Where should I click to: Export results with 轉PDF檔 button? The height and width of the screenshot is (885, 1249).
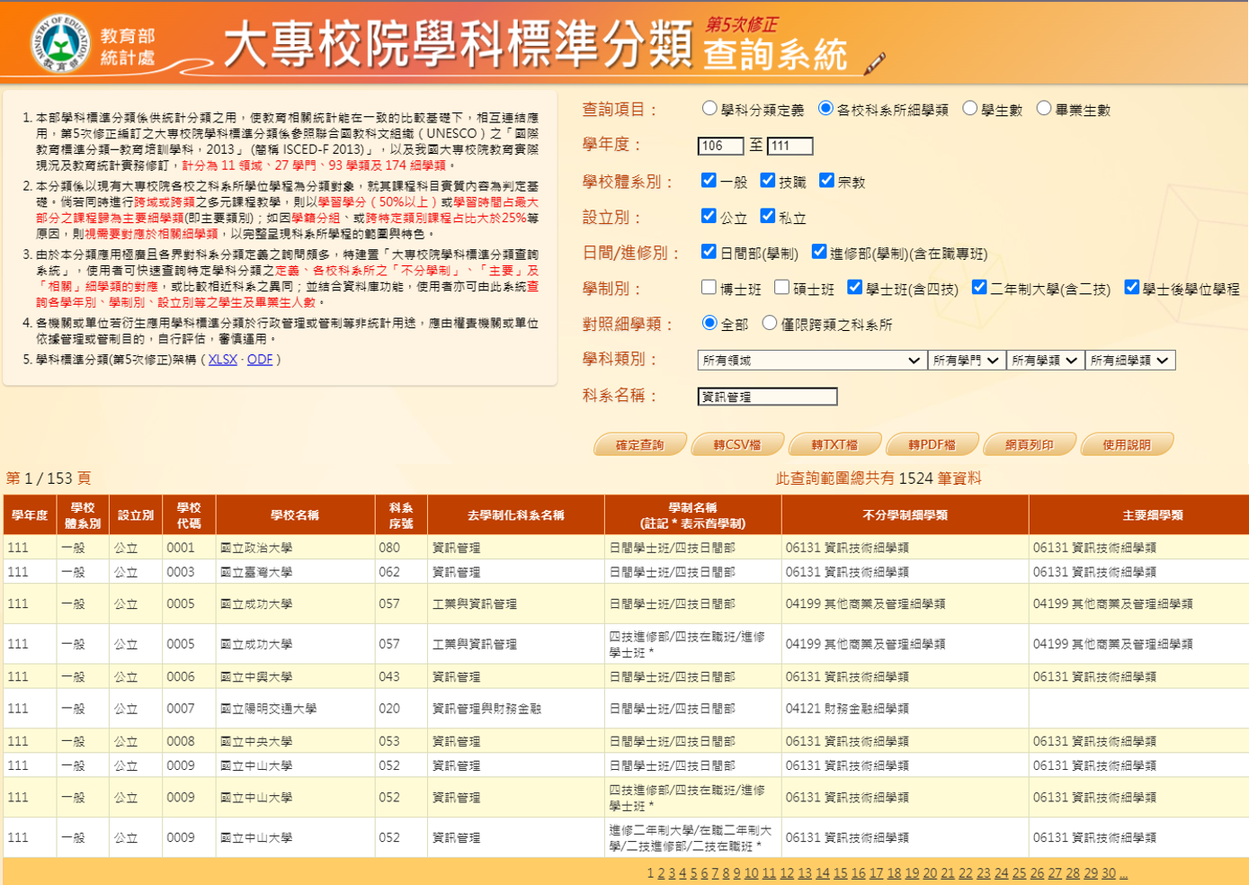coord(932,444)
